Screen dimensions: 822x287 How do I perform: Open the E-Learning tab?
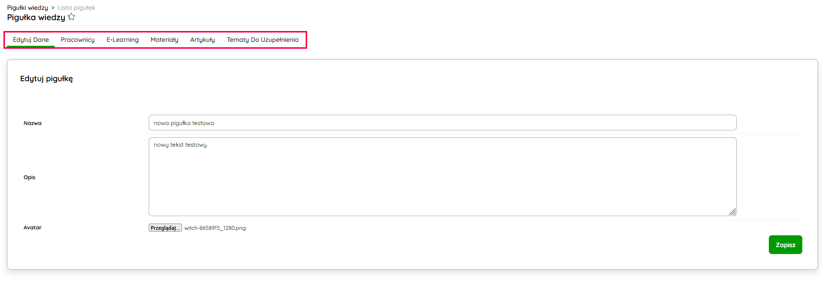(123, 40)
